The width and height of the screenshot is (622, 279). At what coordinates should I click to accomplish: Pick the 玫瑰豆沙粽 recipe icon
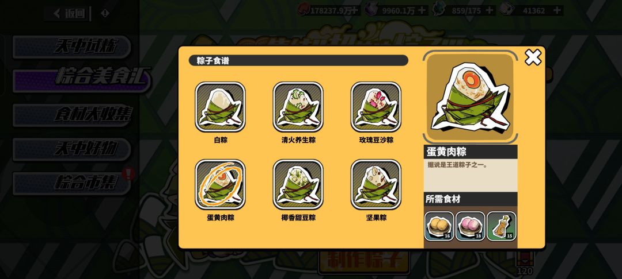(x=376, y=107)
